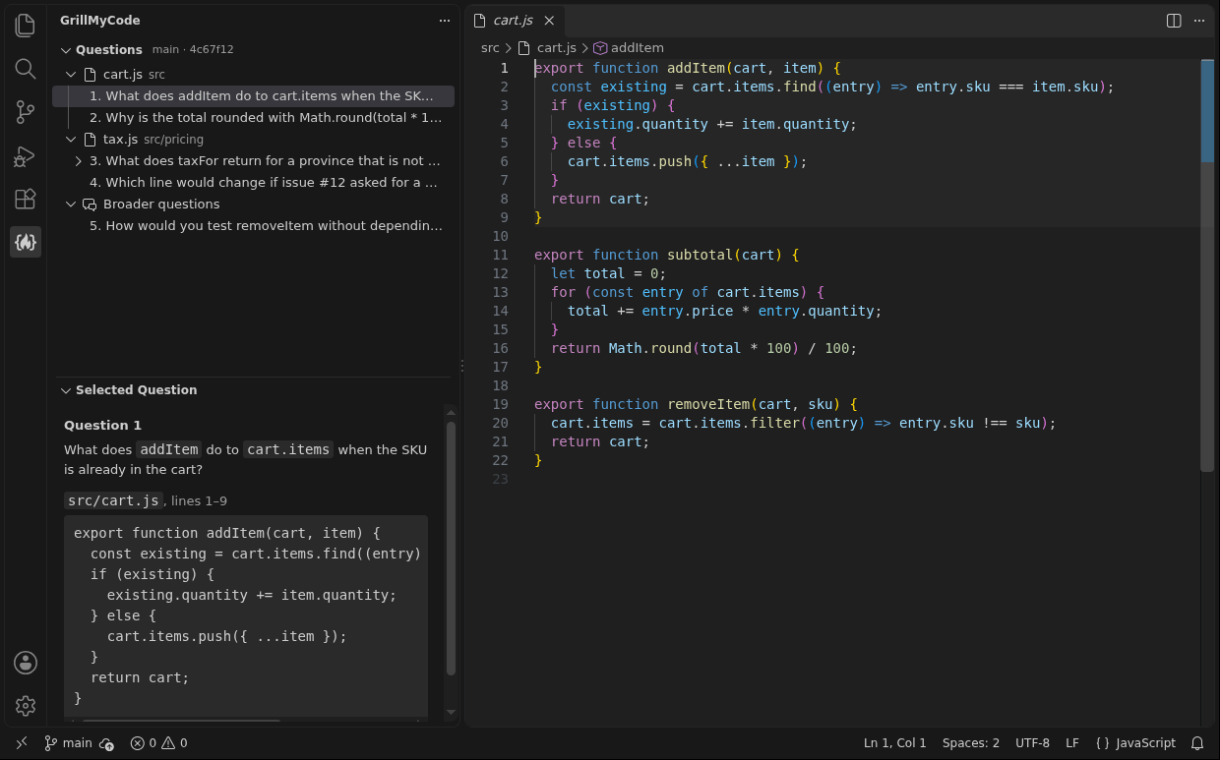Collapse the tax.js group in Questions tree

coord(71,140)
